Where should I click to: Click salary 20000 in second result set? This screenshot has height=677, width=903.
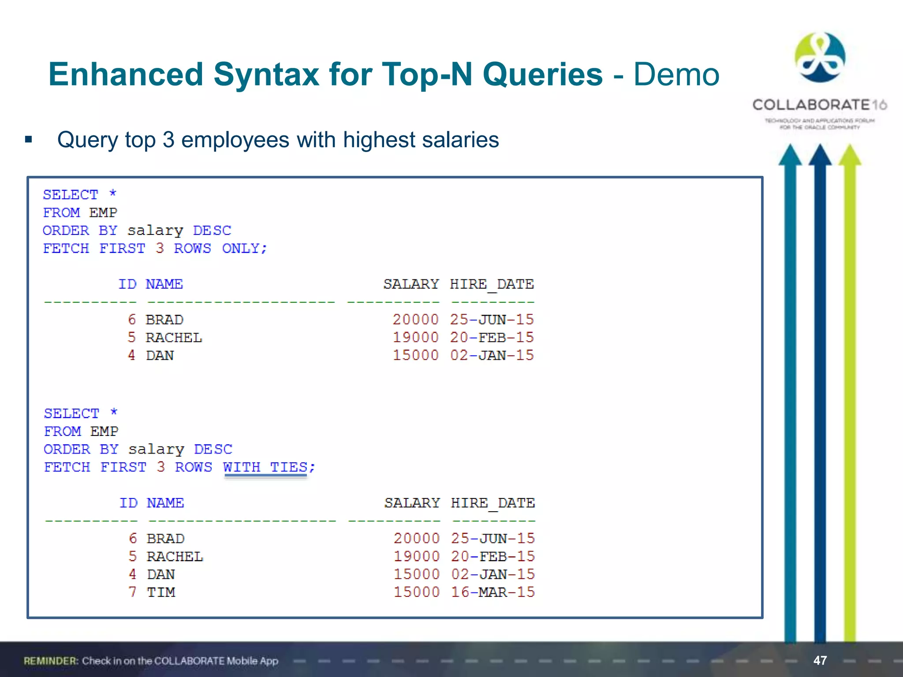click(x=416, y=539)
